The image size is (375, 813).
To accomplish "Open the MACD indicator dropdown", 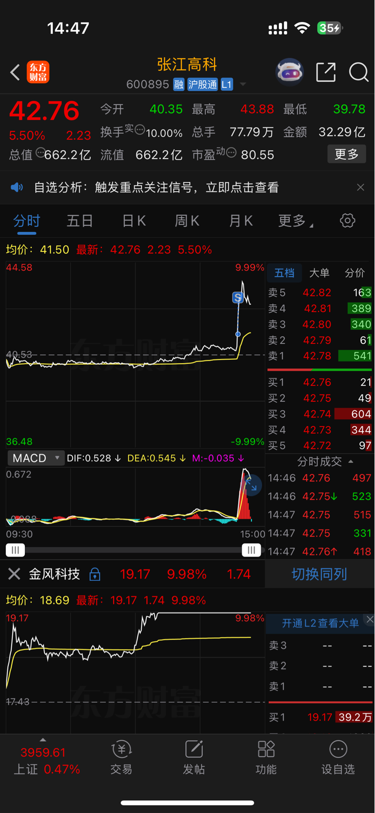I will click(36, 458).
